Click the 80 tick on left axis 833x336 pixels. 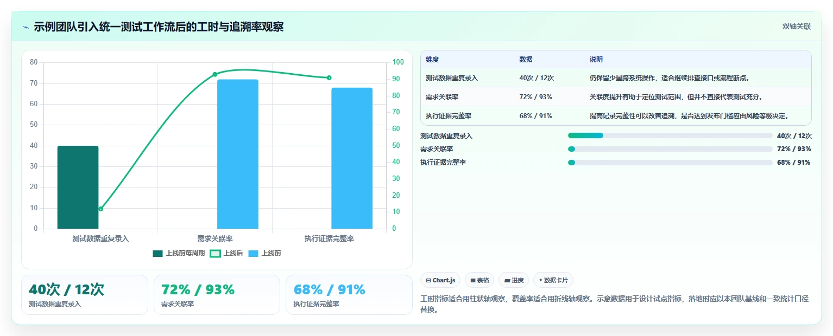tap(34, 62)
